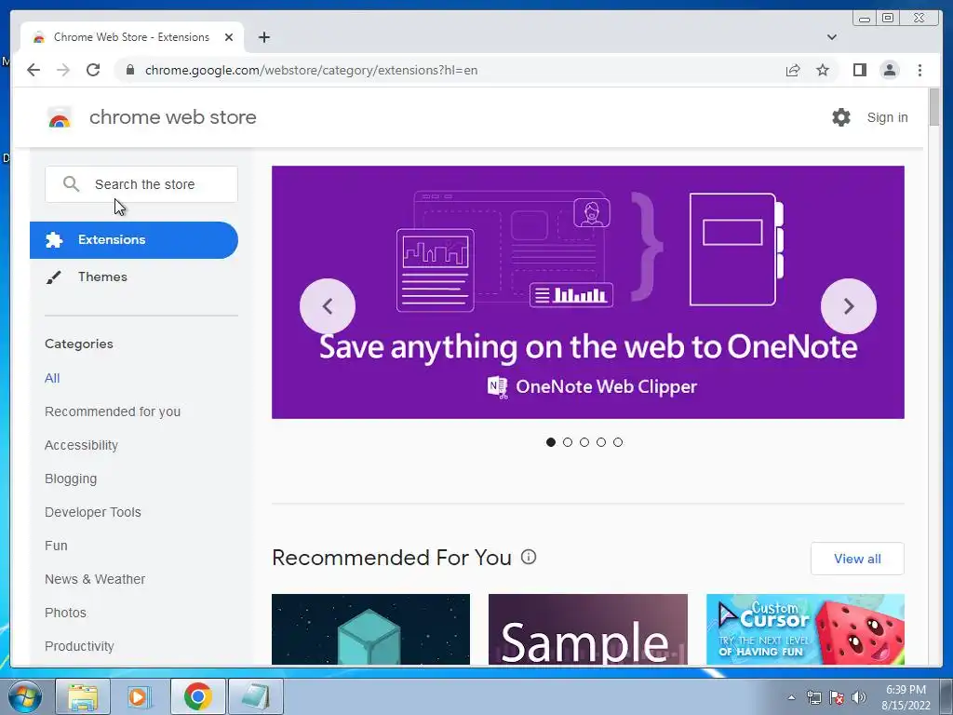The width and height of the screenshot is (953, 715).
Task: Click the browser forward arrow
Action: (63, 70)
